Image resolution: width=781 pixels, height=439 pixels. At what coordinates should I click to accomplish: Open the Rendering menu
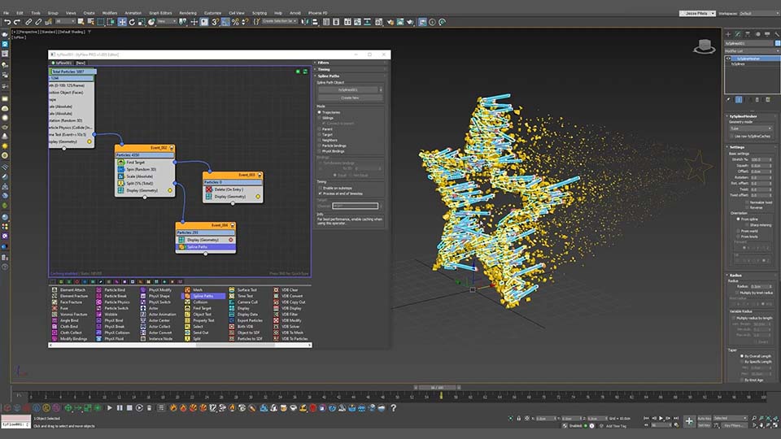188,13
